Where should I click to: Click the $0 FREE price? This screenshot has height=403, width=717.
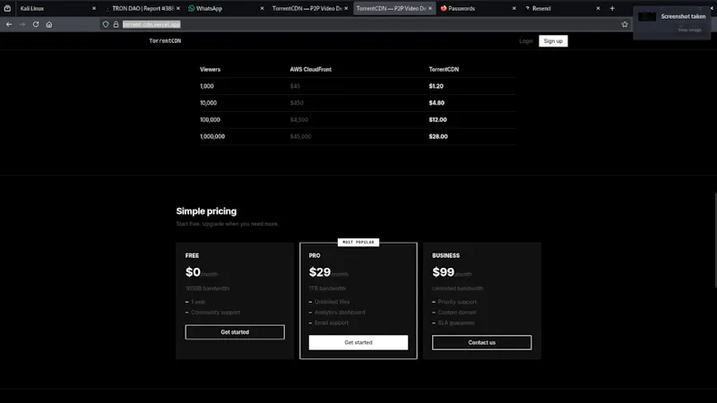(x=193, y=272)
